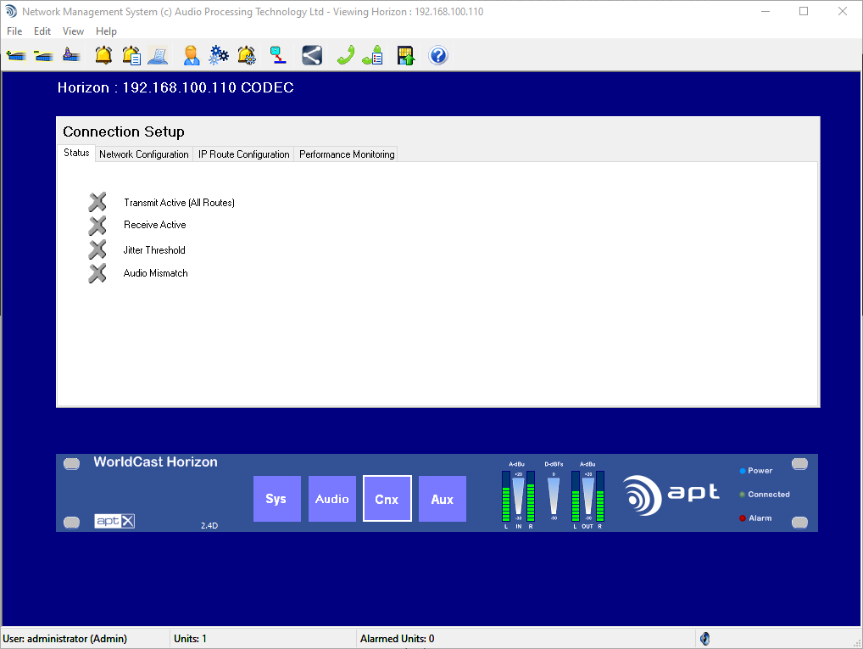Click the apt-X logo on the unit
Viewport: 863px width, 649px height.
point(114,521)
